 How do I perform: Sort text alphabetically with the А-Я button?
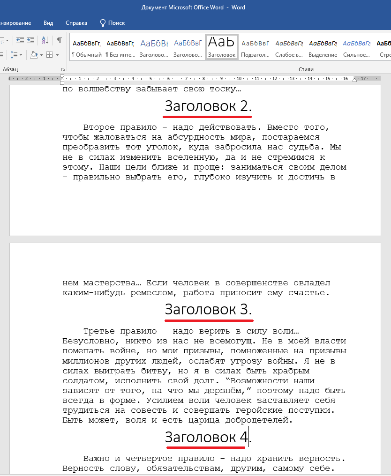[x=45, y=40]
